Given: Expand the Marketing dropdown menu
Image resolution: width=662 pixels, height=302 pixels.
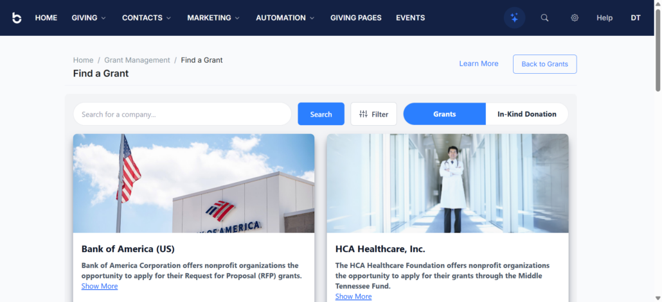Looking at the screenshot, I should pyautogui.click(x=213, y=18).
